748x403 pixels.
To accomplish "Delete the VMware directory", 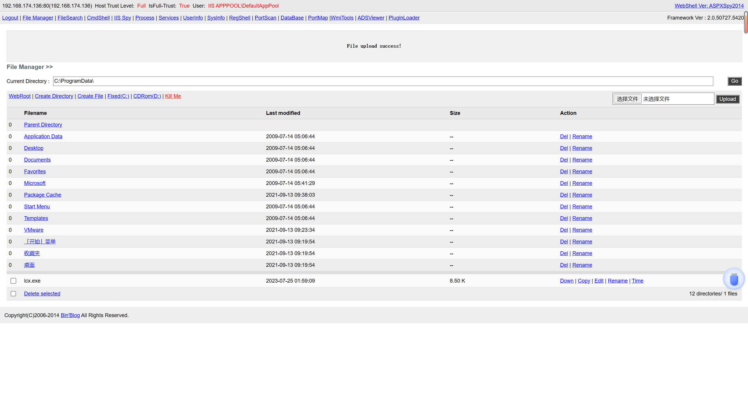I will (x=564, y=230).
